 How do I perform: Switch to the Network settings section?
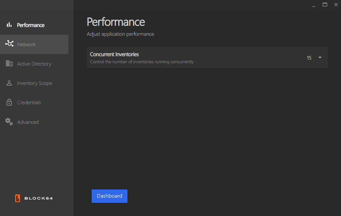27,44
